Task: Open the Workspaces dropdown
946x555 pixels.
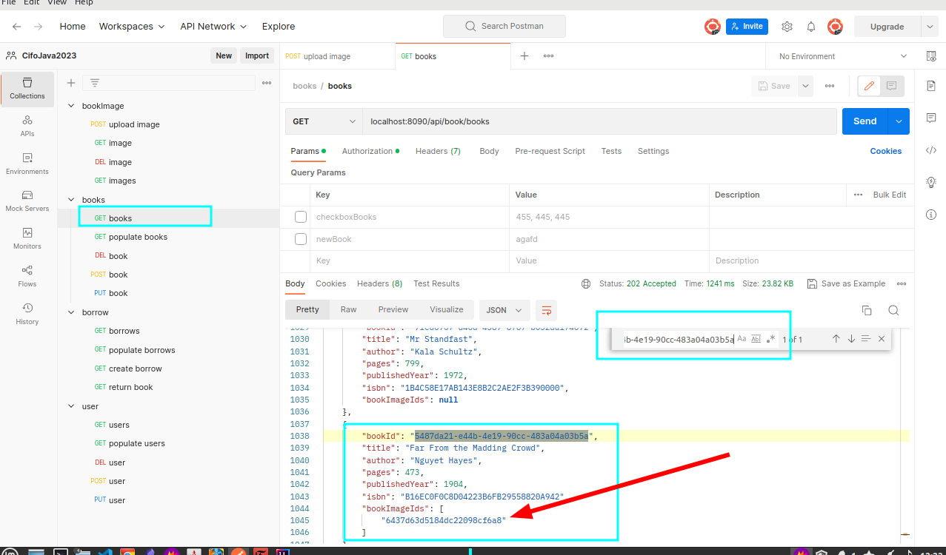Action: pos(132,26)
